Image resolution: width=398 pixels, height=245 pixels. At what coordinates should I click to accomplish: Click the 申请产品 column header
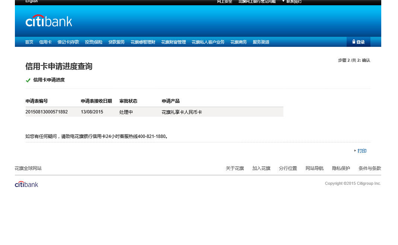click(171, 101)
